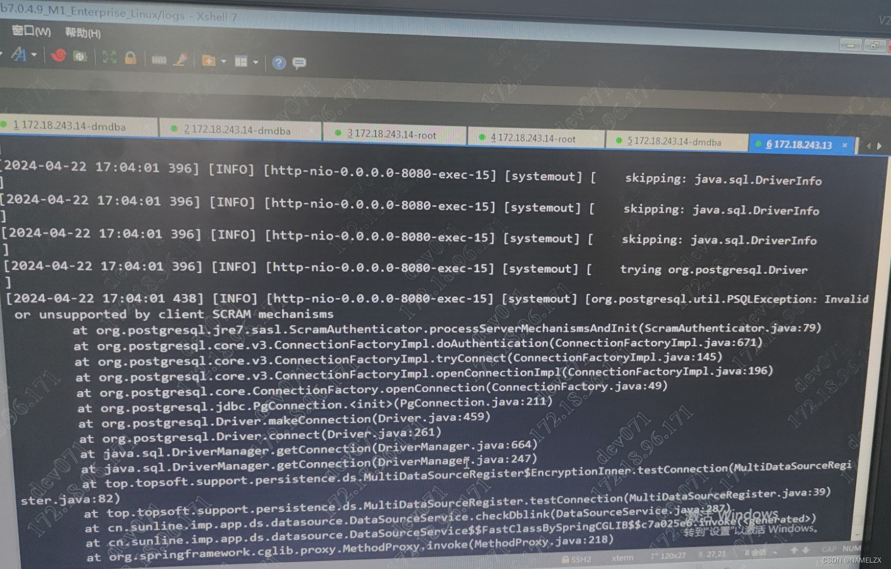Click 'PgConnection.java:211' stack line
Viewport: 891px width, 569px height.
coord(472,403)
